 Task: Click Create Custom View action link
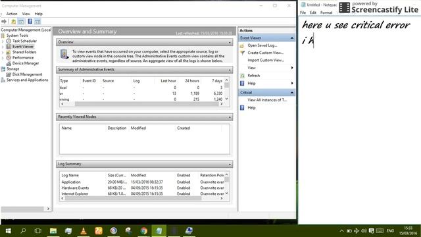pos(265,53)
